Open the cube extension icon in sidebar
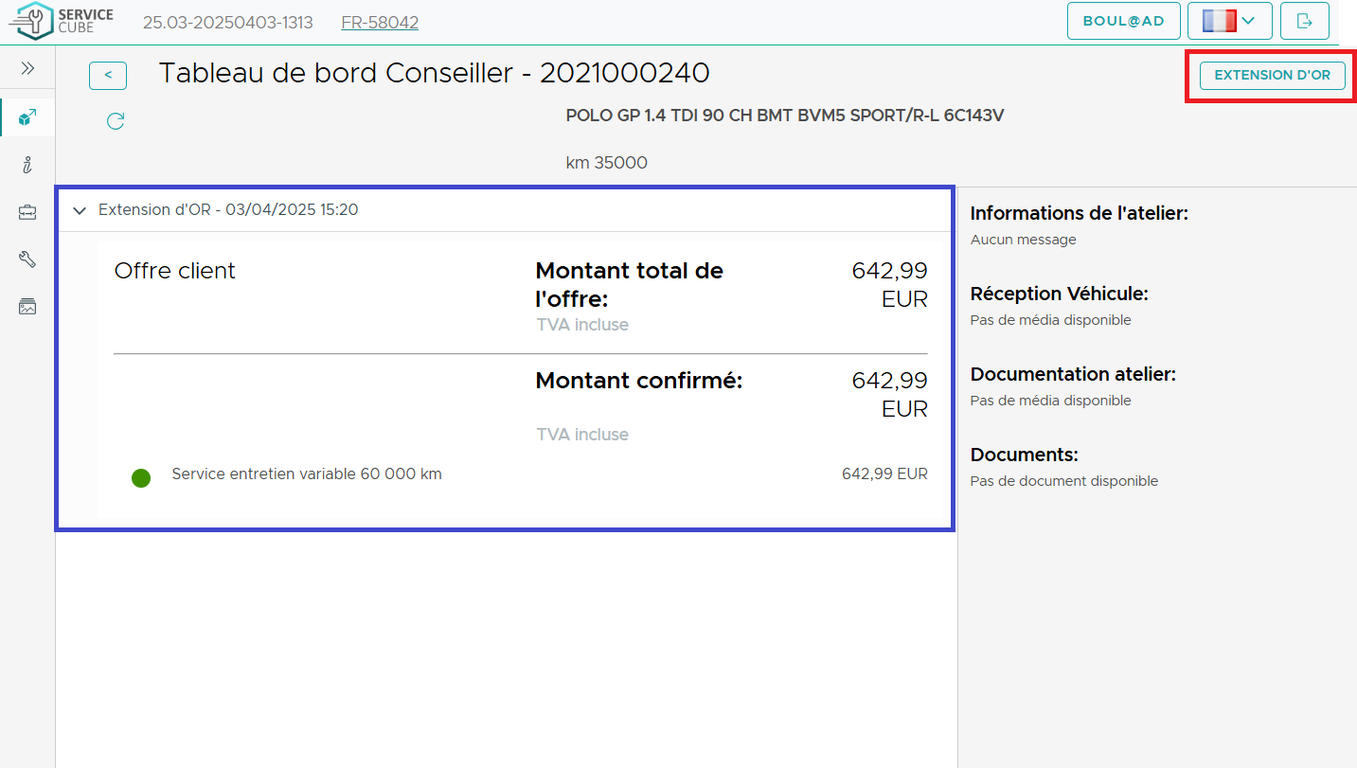 [27, 117]
